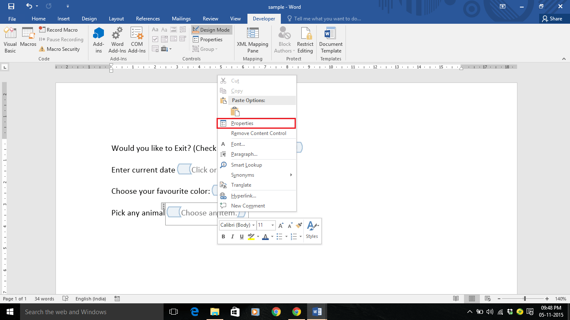
Task: Switch to Read Mode view
Action: tap(456, 299)
